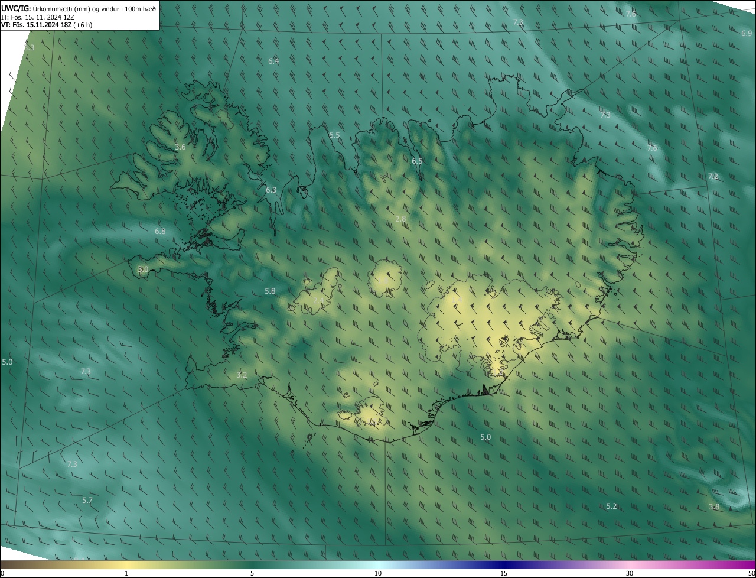The width and height of the screenshot is (756, 578).
Task: Click the 6.9 value label on the map
Action: 747,34
